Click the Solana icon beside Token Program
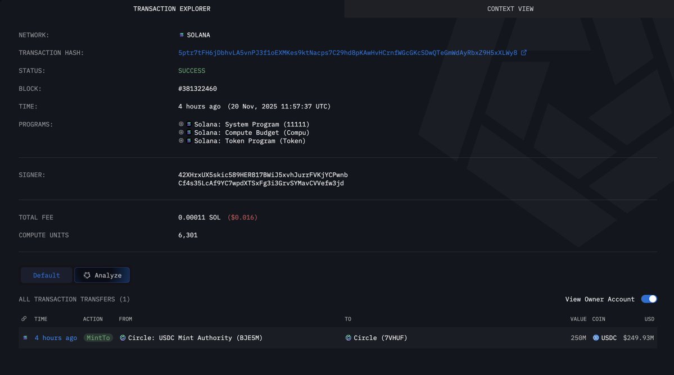The width and height of the screenshot is (674, 375). (189, 141)
